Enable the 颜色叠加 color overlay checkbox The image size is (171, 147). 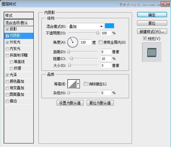tap(7, 82)
